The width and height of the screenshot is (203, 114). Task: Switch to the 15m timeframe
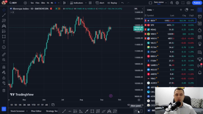[37, 3]
